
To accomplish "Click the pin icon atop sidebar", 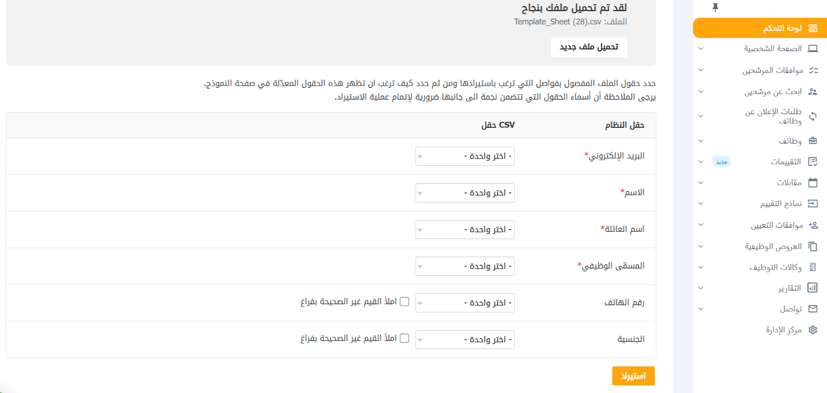I will coord(715,7).
